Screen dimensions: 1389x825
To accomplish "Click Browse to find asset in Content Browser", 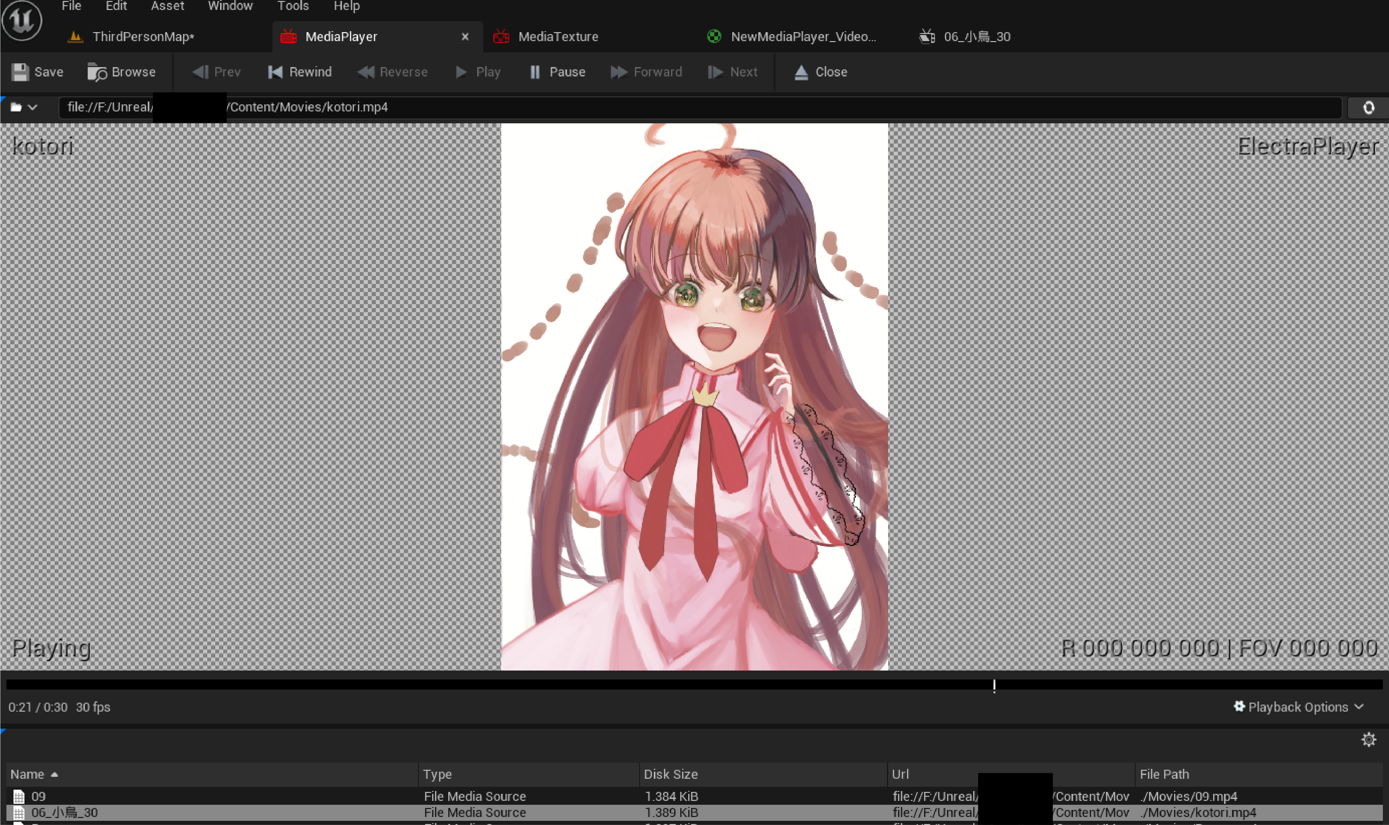I will [121, 72].
